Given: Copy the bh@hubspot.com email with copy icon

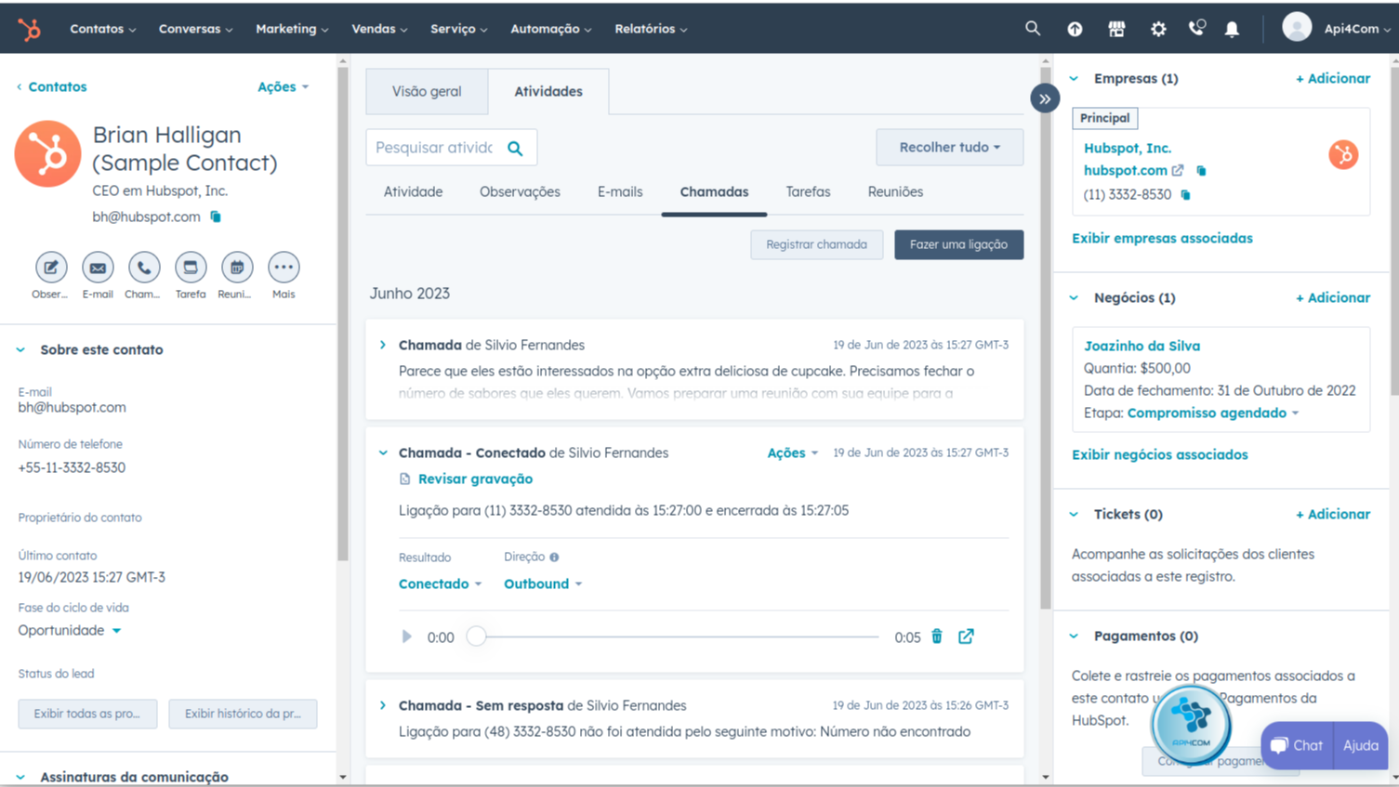Looking at the screenshot, I should (216, 216).
